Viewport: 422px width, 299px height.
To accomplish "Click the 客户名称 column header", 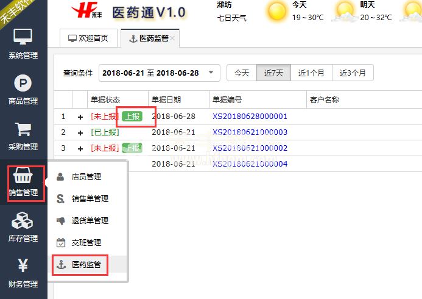I will 324,100.
